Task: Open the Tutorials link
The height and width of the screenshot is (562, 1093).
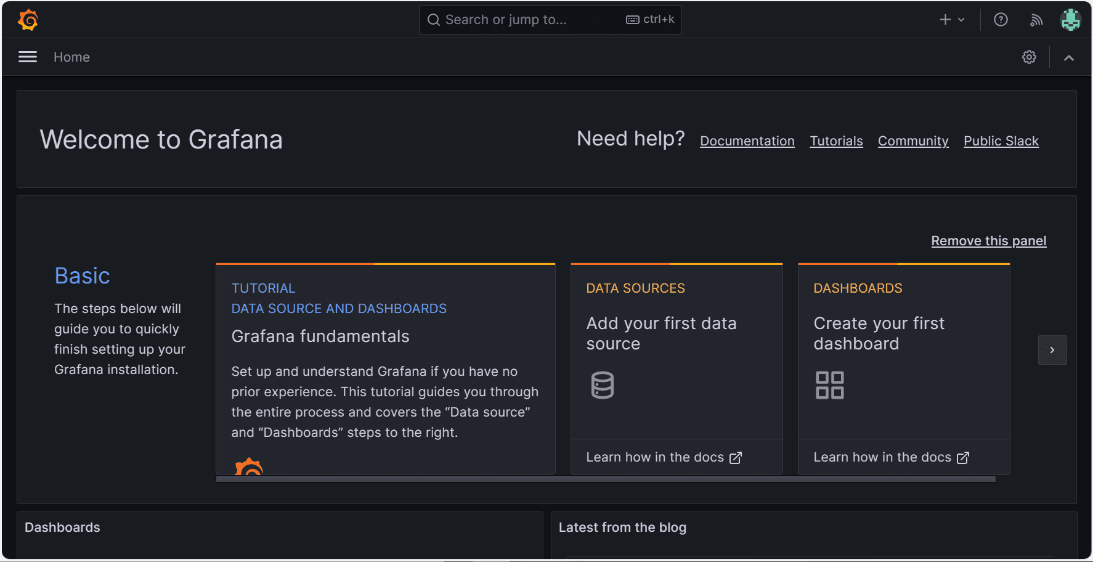Action: (836, 141)
